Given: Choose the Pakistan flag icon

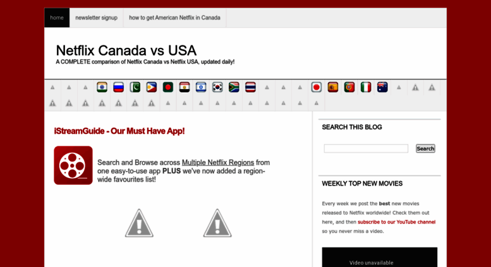Looking at the screenshot, I should click(135, 88).
